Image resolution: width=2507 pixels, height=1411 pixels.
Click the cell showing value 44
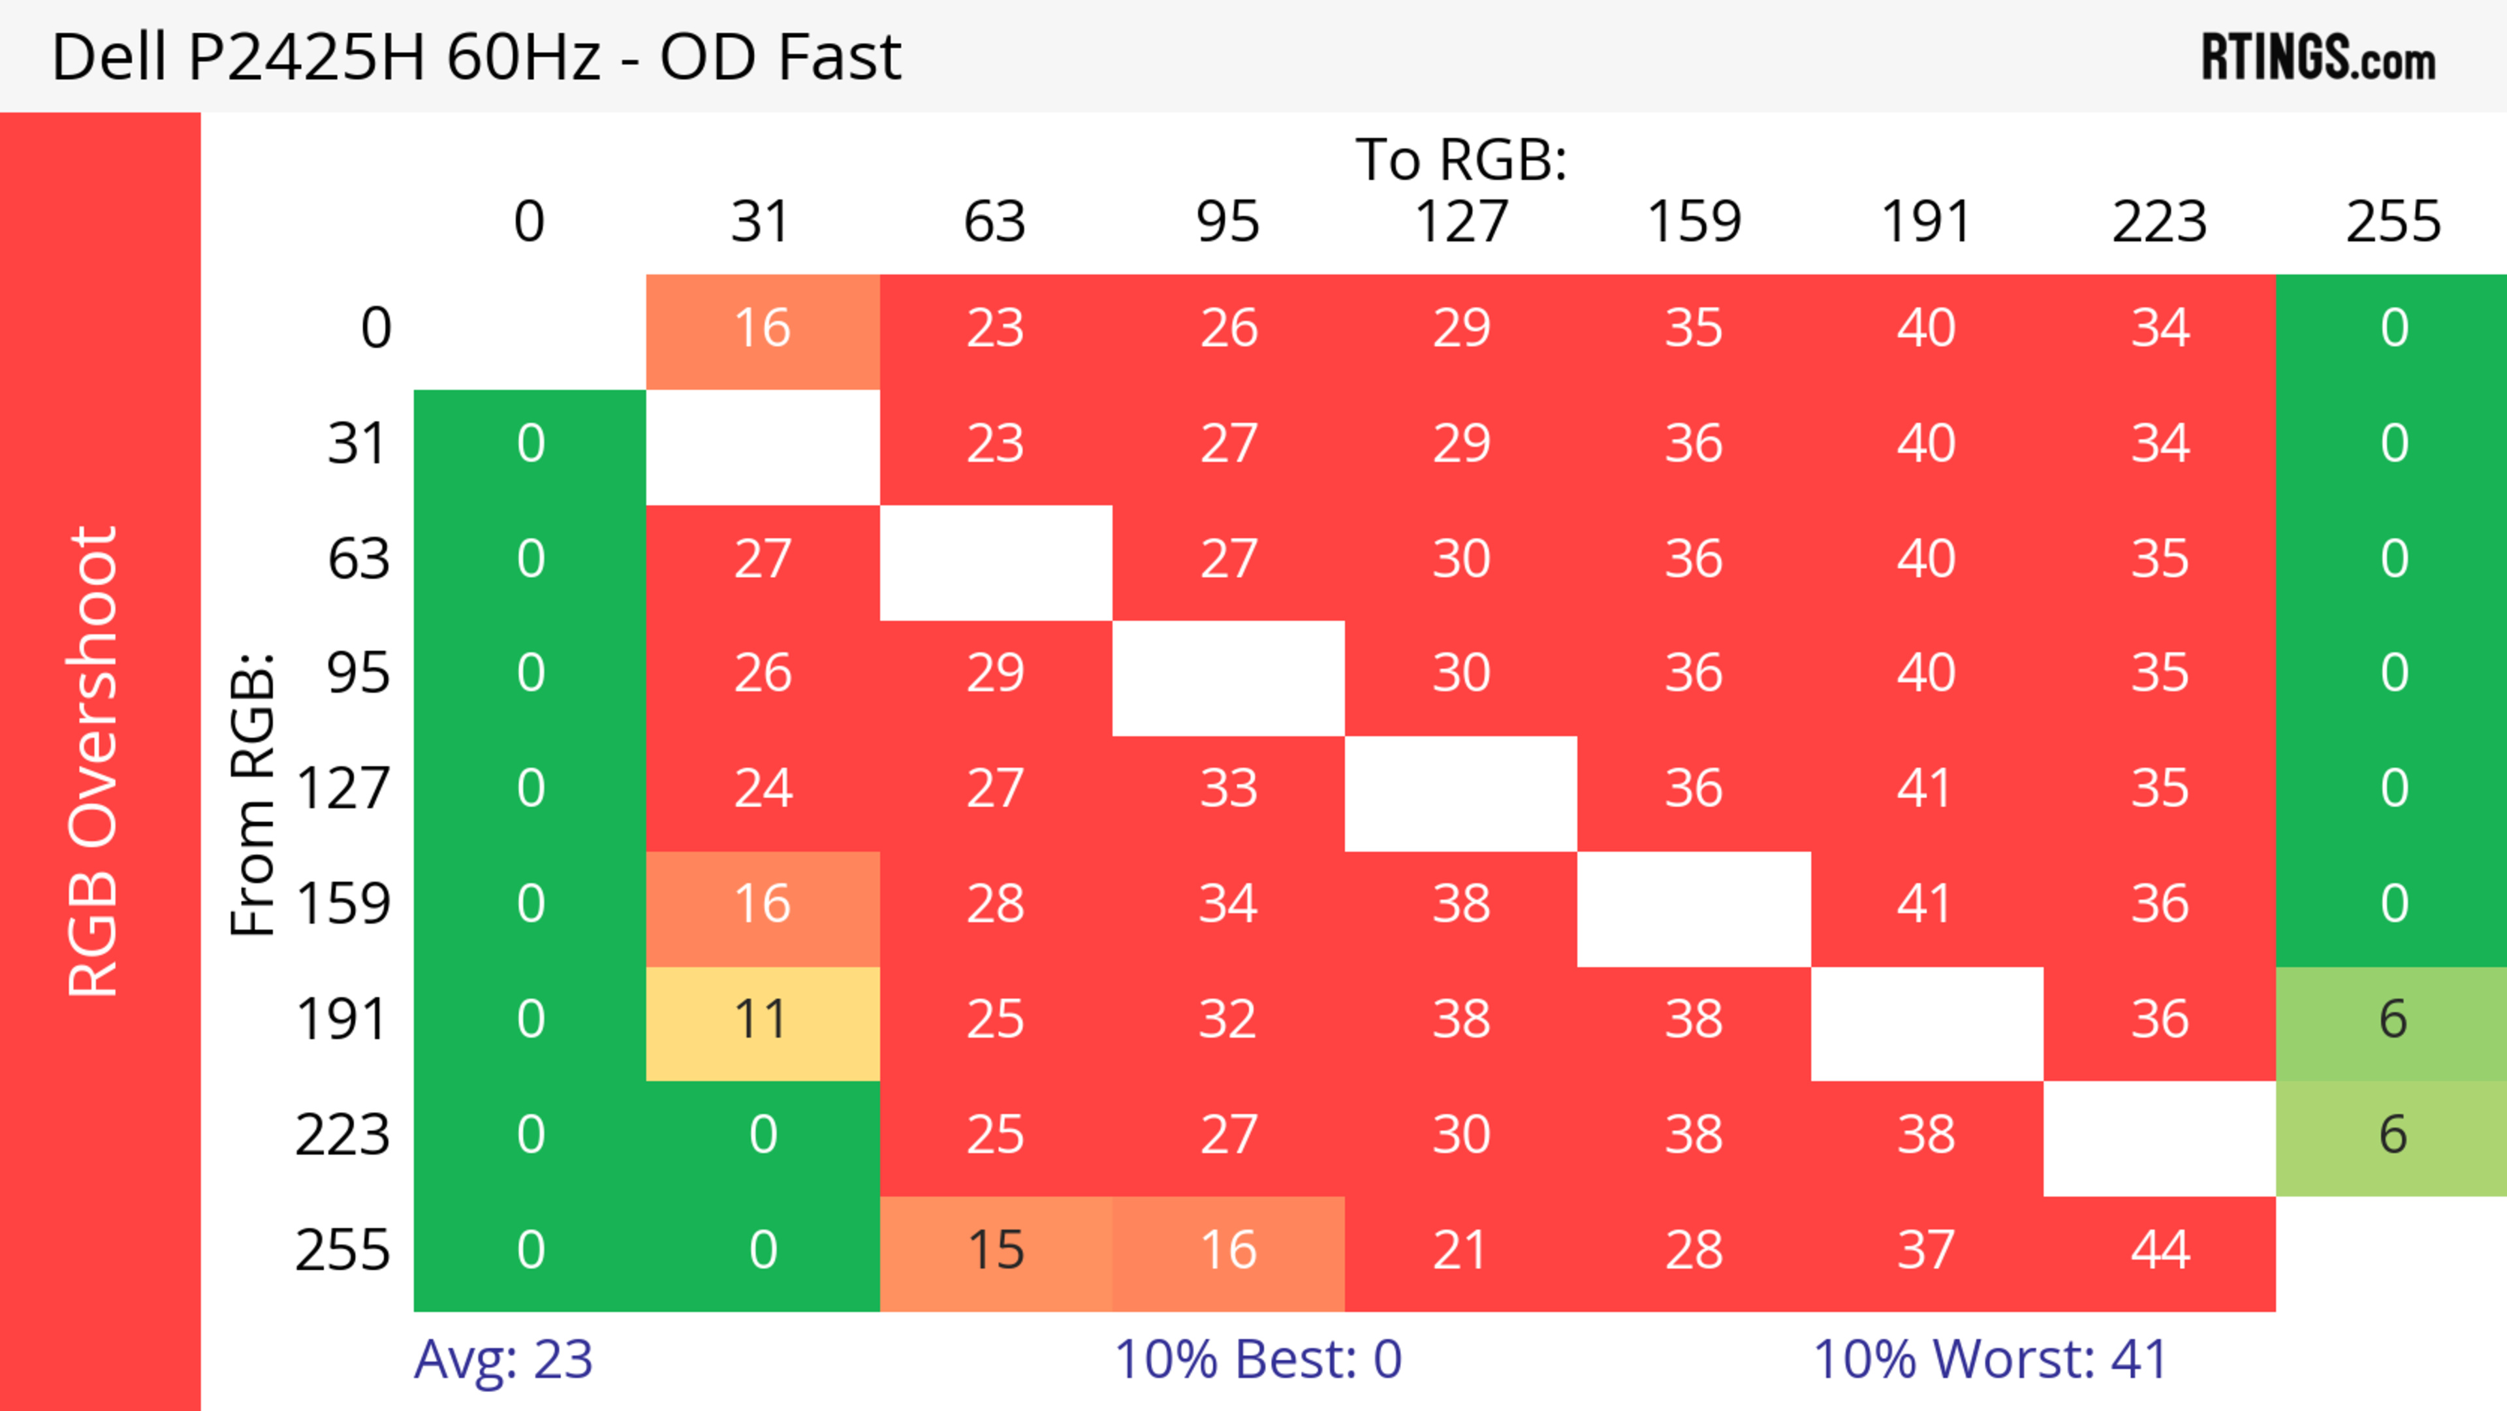(2160, 1252)
